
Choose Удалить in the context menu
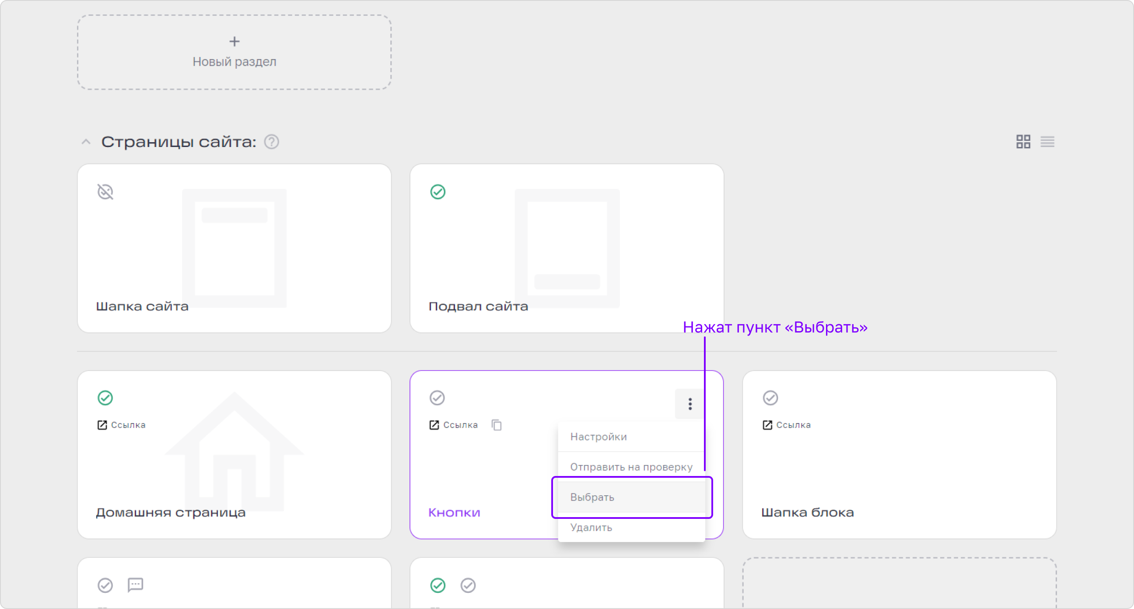[631, 527]
